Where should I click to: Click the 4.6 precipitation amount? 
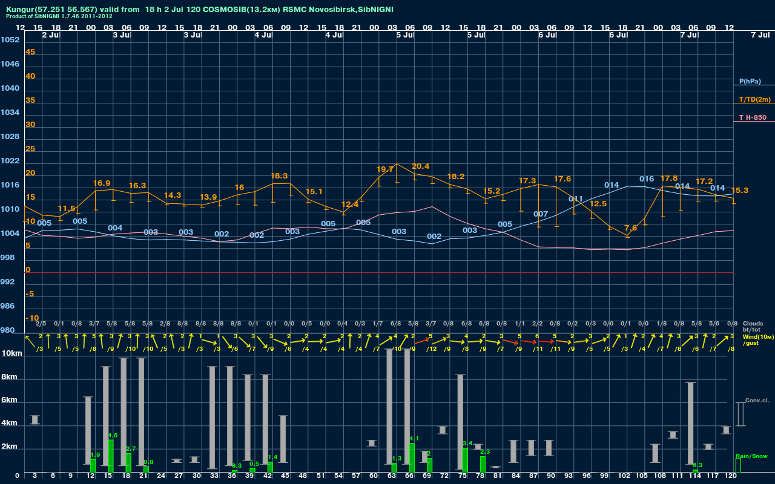(x=113, y=436)
